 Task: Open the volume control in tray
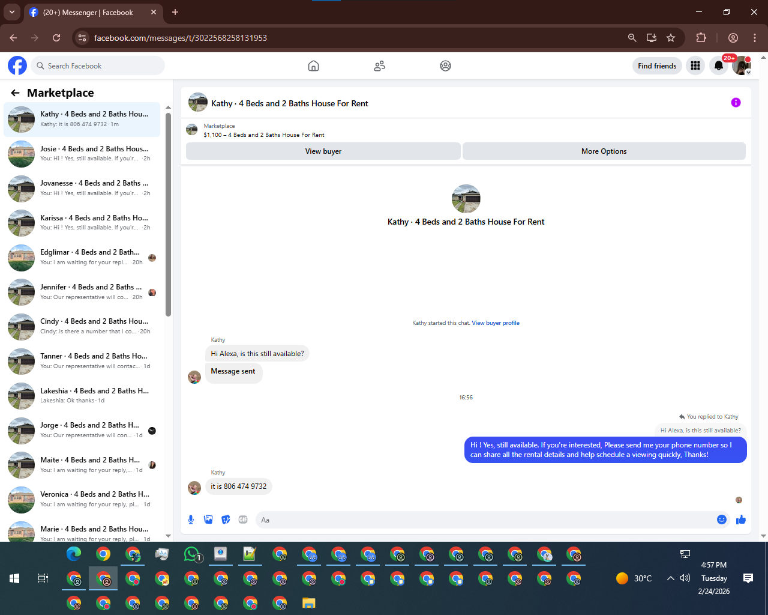[685, 578]
